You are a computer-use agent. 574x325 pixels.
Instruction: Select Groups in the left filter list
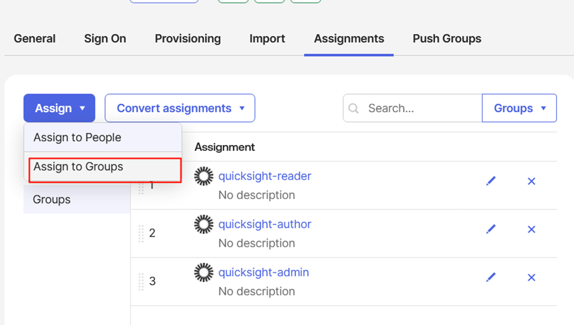pos(52,199)
